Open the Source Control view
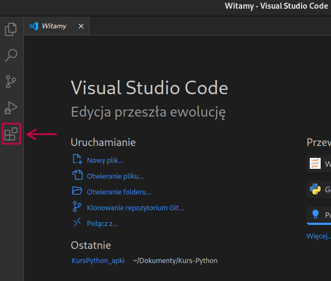 11,82
